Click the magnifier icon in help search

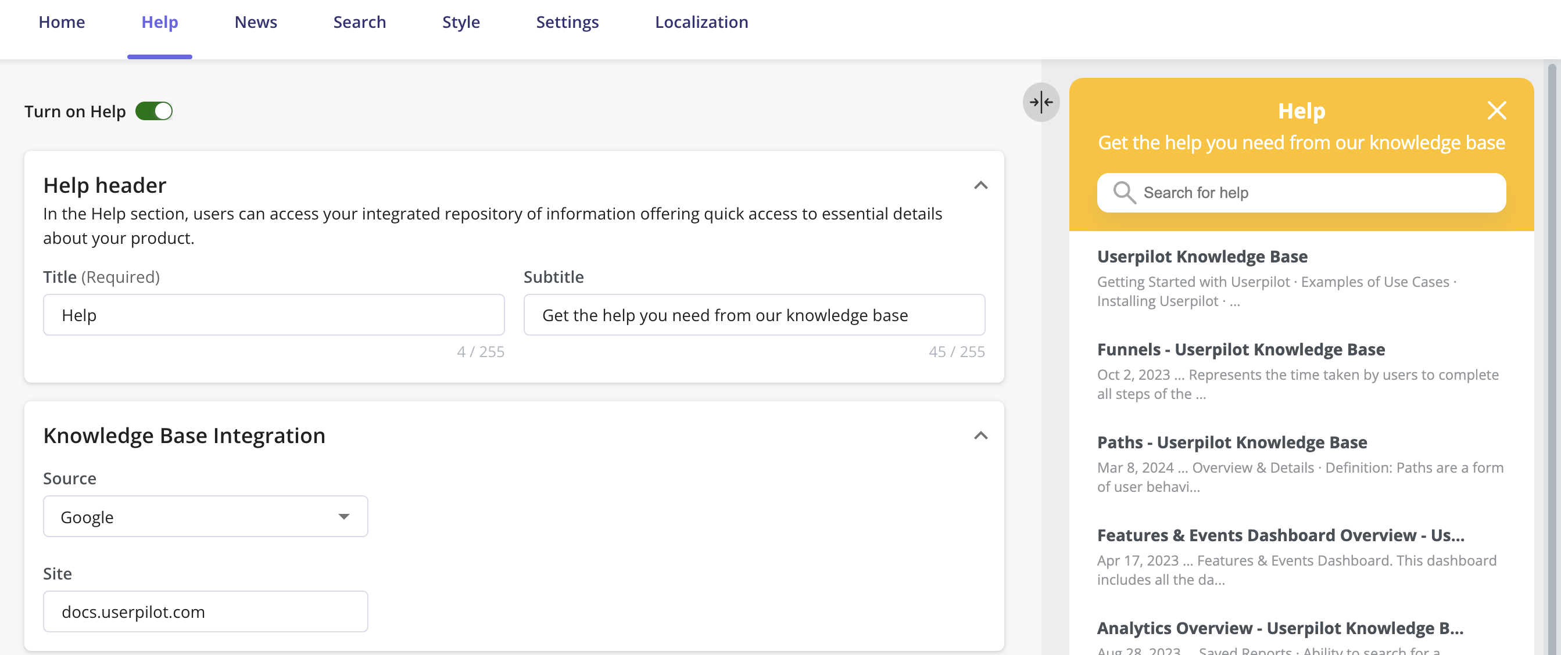[1124, 193]
